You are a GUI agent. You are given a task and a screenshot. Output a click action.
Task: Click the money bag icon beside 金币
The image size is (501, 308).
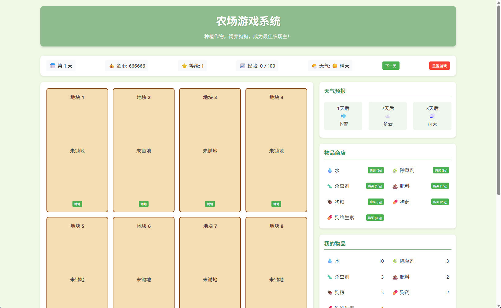pos(112,66)
